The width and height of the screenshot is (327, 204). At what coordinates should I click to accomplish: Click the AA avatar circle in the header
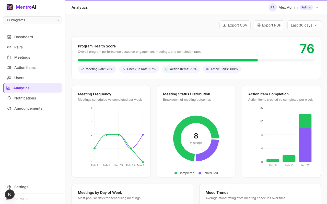point(272,7)
